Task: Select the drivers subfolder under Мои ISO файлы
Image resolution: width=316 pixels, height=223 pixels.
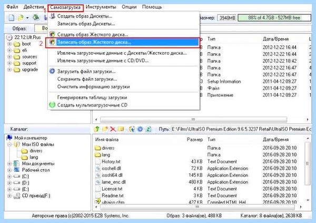Action: click(x=36, y=151)
